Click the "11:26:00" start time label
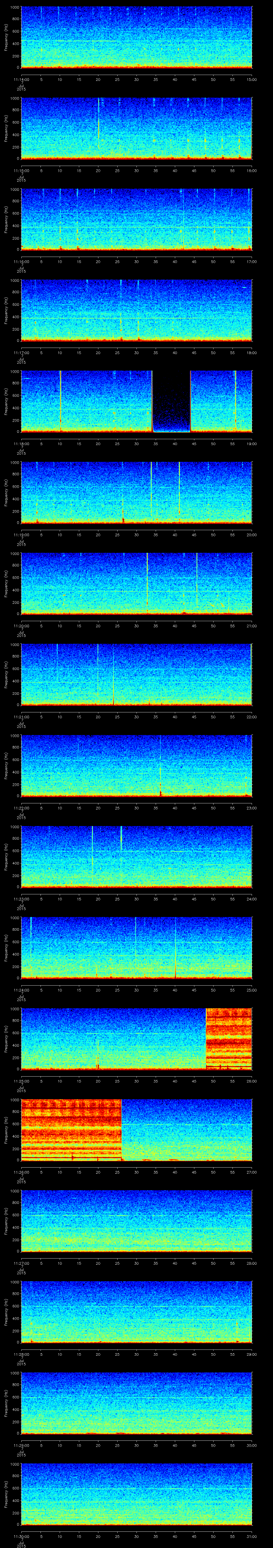The image size is (273, 1548). (x=21, y=1172)
